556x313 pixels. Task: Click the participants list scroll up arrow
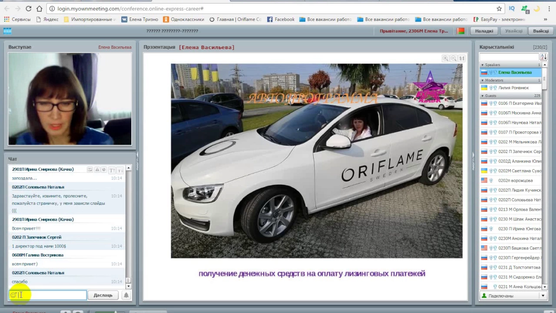[x=545, y=65]
